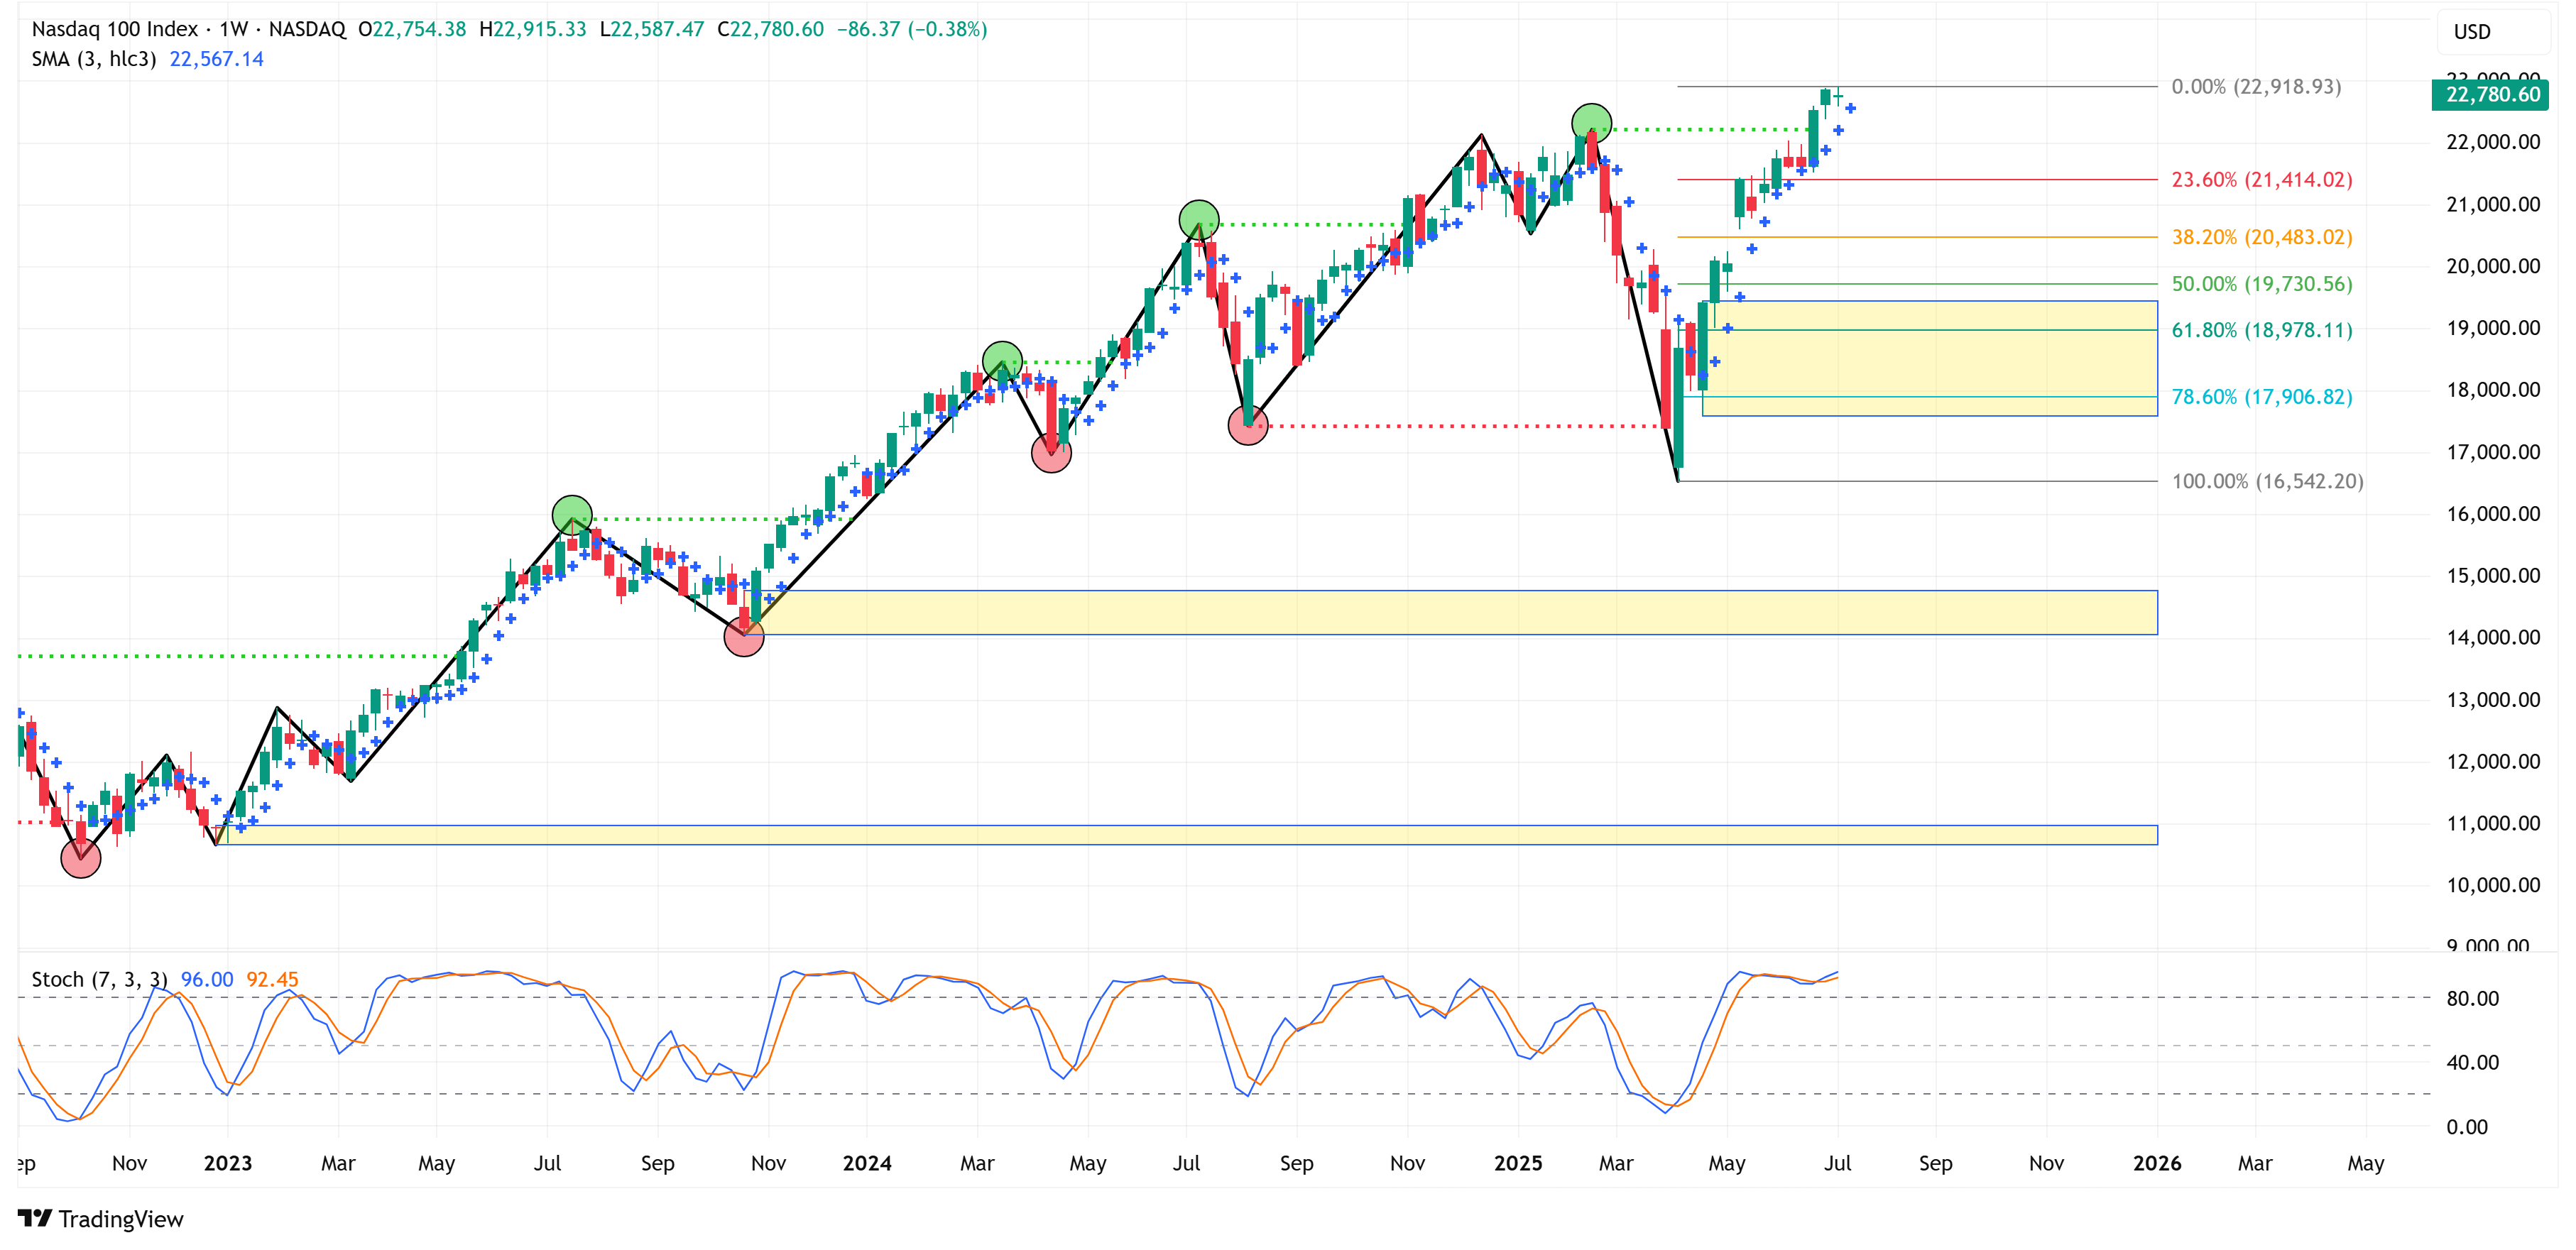Viewport: 2576px width, 1250px height.
Task: Click the red circle at October 2022 low
Action: (81, 857)
